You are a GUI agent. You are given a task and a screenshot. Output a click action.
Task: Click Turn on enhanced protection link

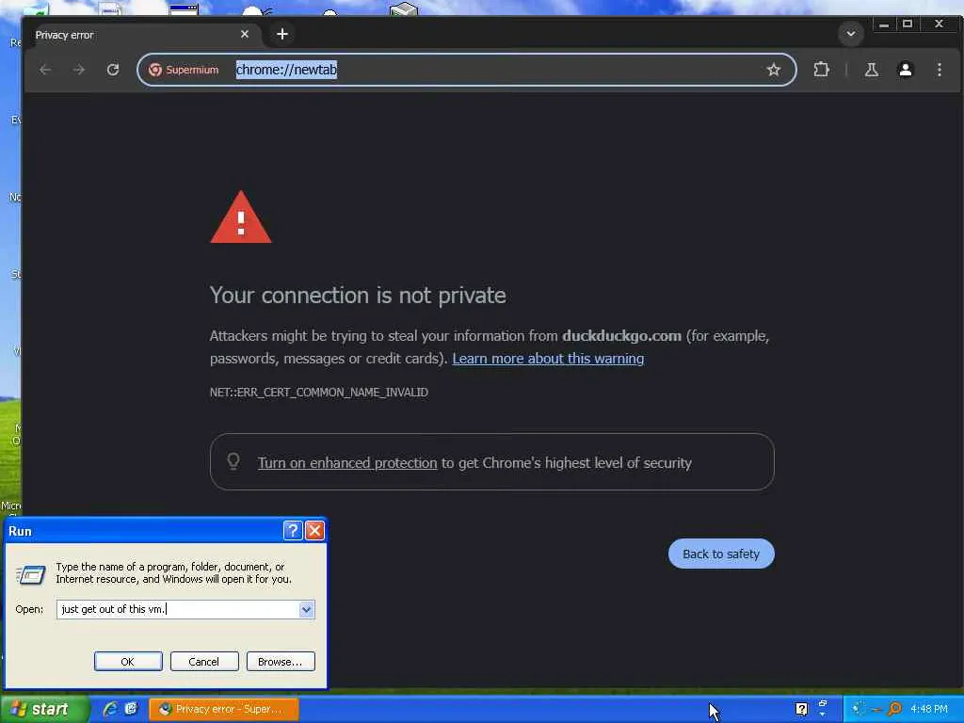pos(347,463)
